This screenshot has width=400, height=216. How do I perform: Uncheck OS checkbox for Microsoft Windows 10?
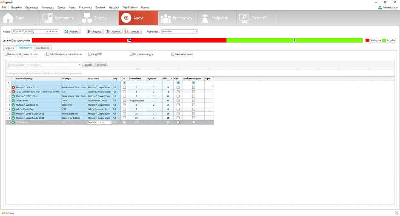[x=125, y=105]
